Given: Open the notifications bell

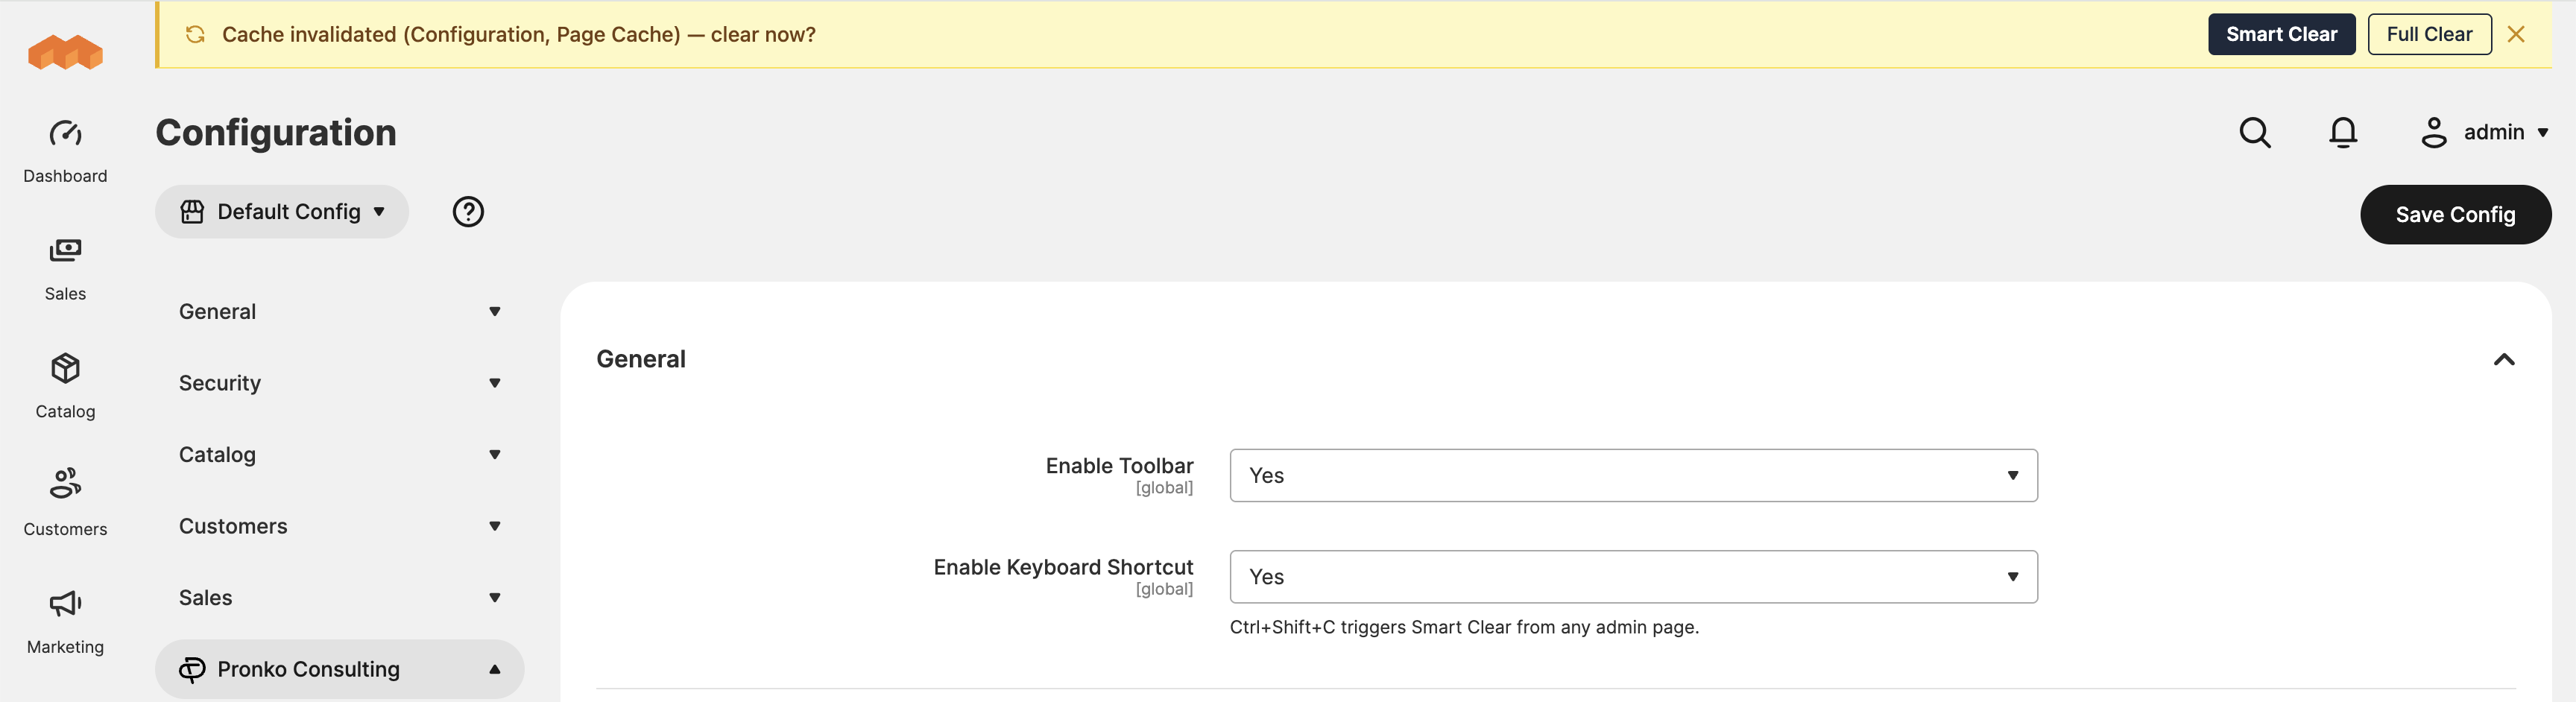Looking at the screenshot, I should [2343, 132].
